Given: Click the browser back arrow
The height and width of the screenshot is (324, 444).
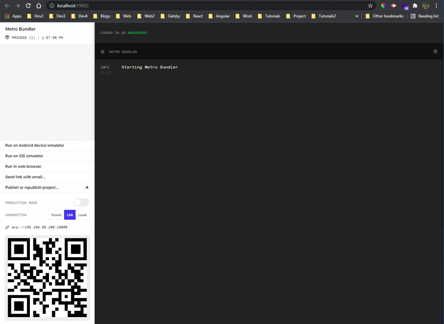Looking at the screenshot, I should click(x=7, y=6).
